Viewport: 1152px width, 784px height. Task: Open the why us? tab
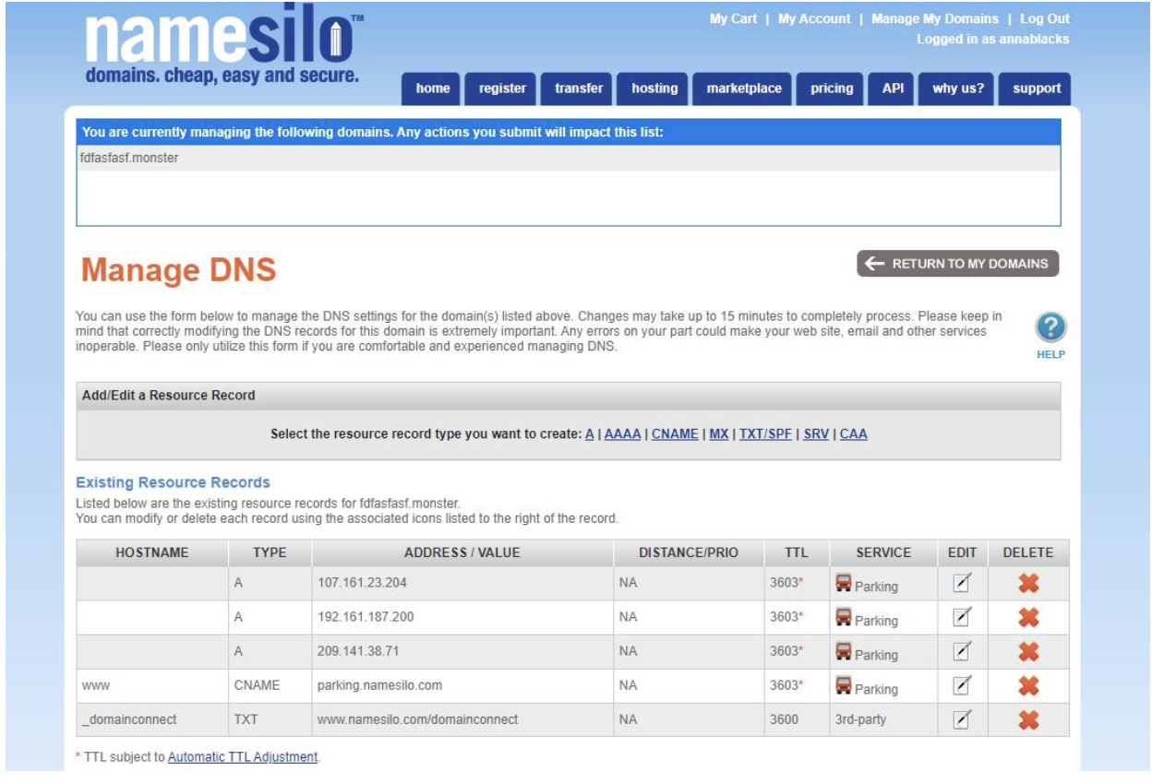pos(958,89)
